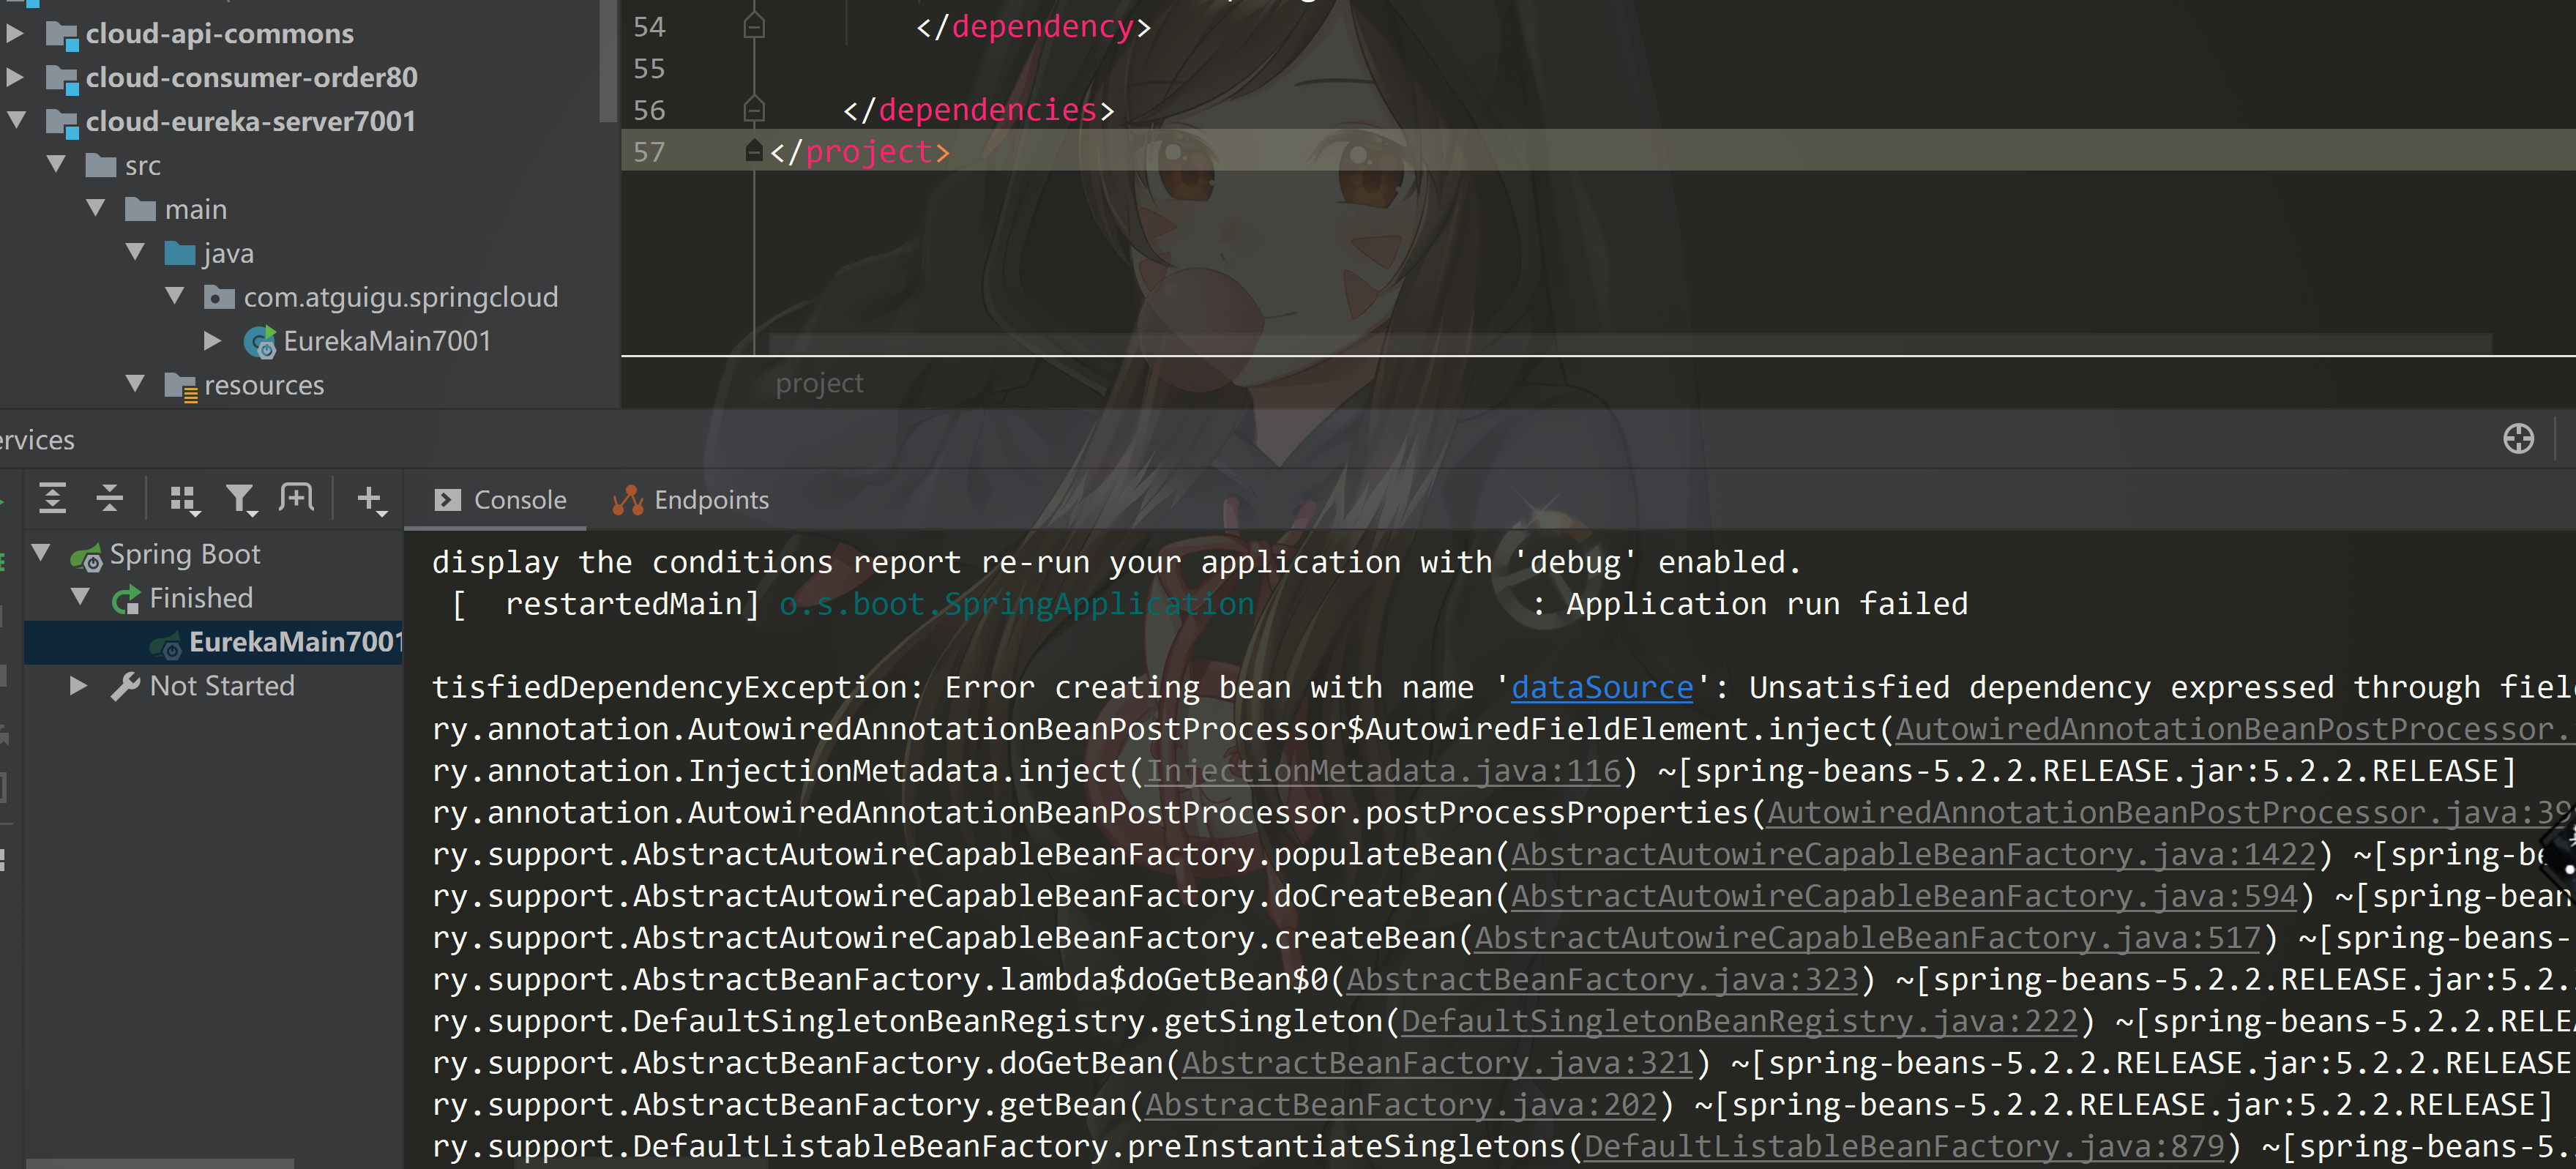Screen dimensions: 2576x1169
Task: Toggle fold marker at line 54
Action: click(x=754, y=26)
